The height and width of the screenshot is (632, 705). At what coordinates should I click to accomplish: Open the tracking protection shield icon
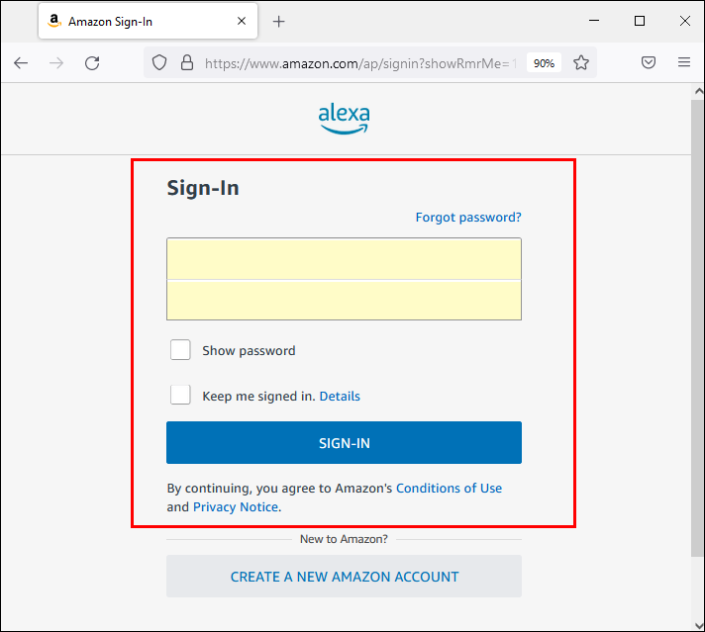(159, 63)
